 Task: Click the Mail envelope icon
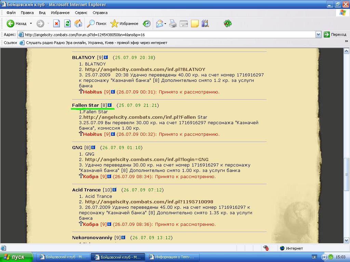(x=159, y=24)
